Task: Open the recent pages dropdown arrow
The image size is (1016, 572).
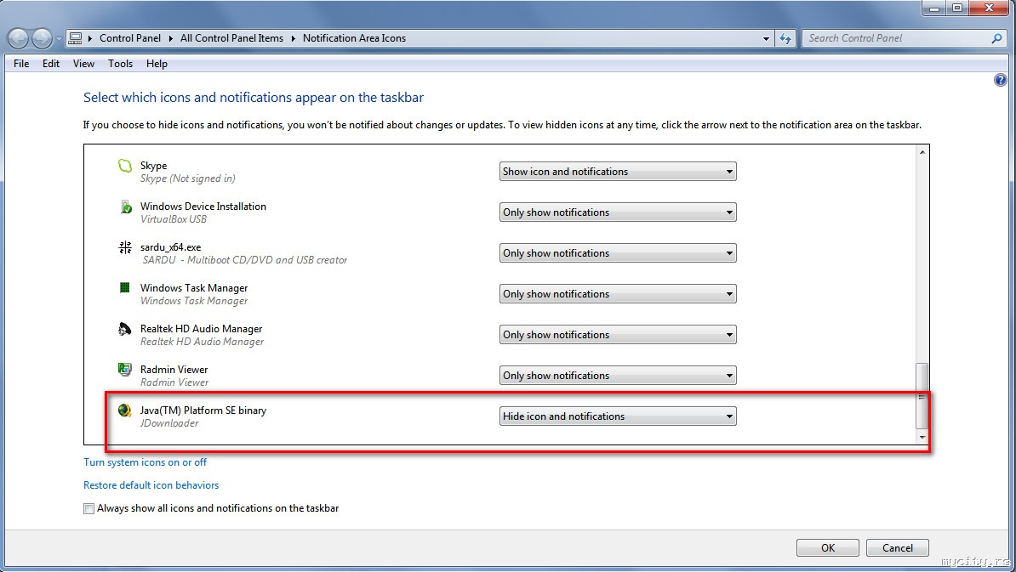Action: (x=59, y=39)
